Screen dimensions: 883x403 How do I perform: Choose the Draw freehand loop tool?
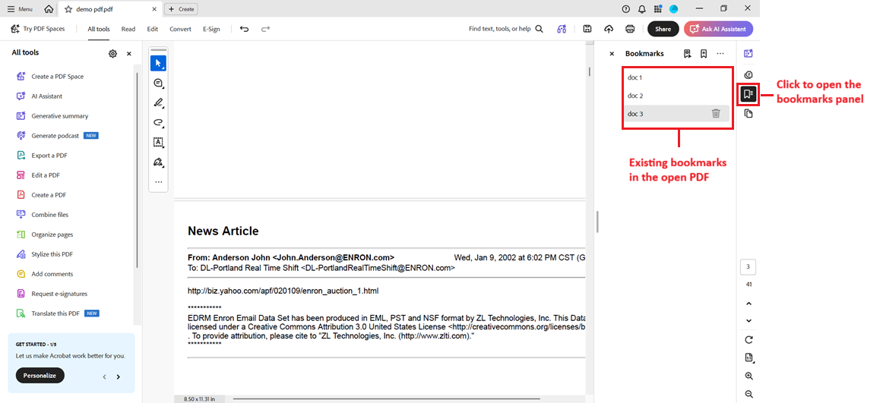point(158,122)
